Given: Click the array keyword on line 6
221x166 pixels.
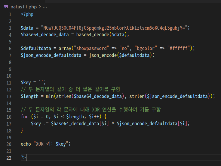Looking at the screenshot, I should 65,49.
